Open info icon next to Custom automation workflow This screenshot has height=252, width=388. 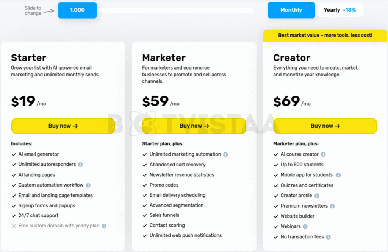pyautogui.click(x=88, y=185)
